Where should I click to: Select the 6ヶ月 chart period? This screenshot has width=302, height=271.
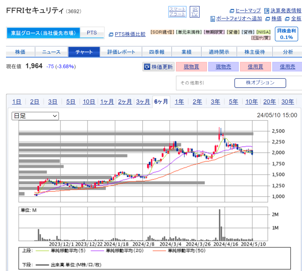[161, 102]
